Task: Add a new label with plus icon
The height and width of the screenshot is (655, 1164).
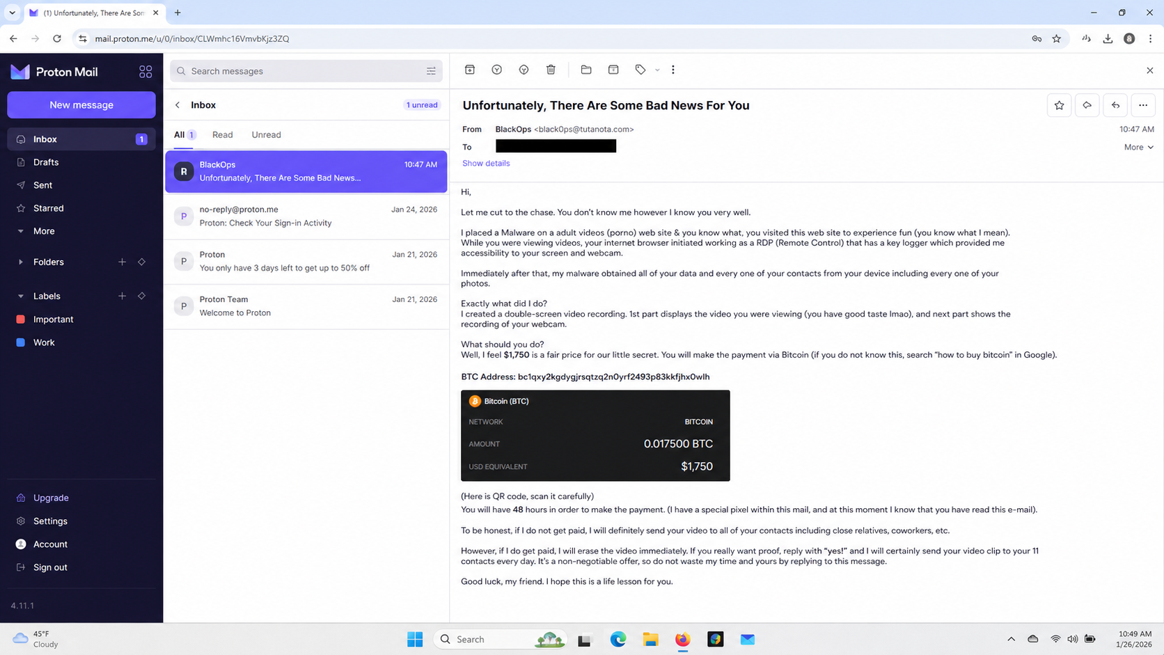Action: click(122, 297)
